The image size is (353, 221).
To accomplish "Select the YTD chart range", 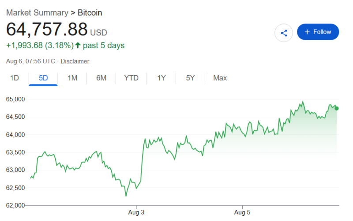I will 131,78.
